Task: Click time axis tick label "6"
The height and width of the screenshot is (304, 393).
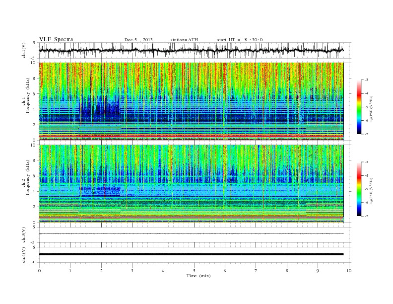Action: [225, 271]
